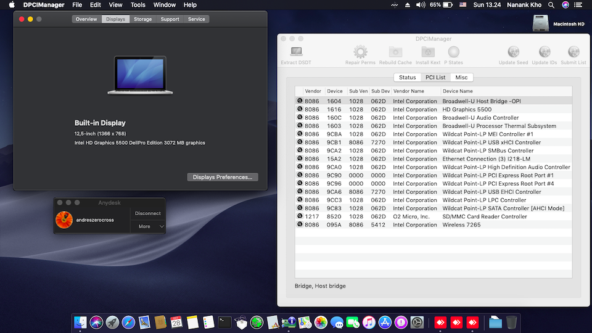The image size is (592, 333).
Task: Select the Wildcat Point-LP SMBus Controller row
Action: pyautogui.click(x=434, y=150)
